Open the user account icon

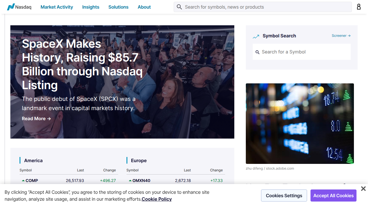[x=359, y=7]
